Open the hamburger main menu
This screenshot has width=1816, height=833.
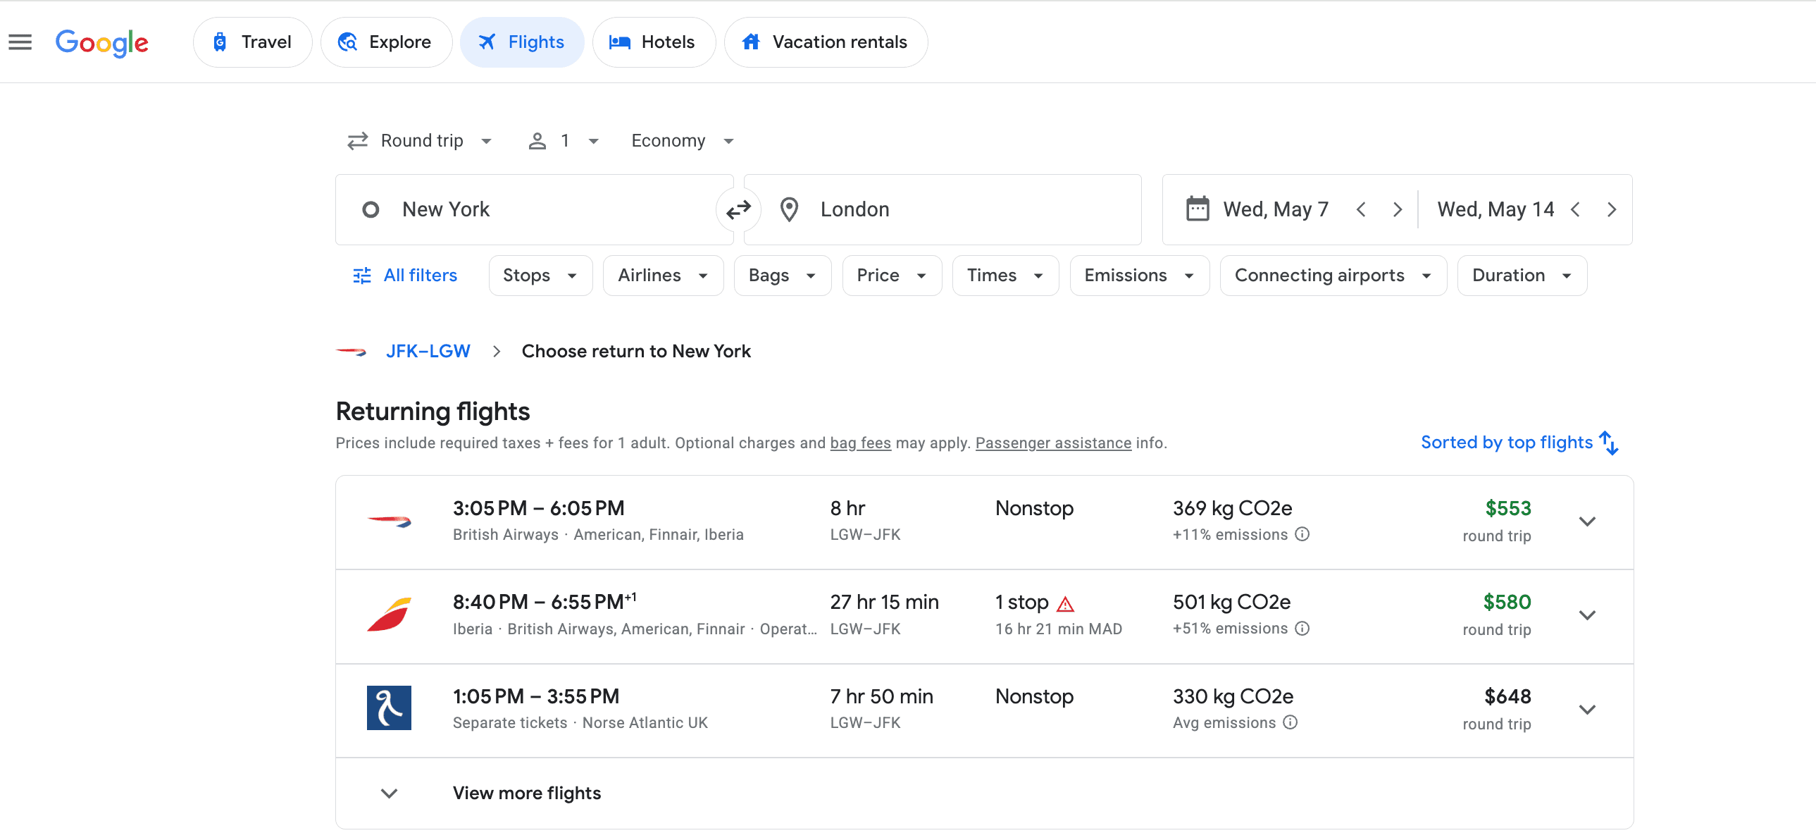20,42
